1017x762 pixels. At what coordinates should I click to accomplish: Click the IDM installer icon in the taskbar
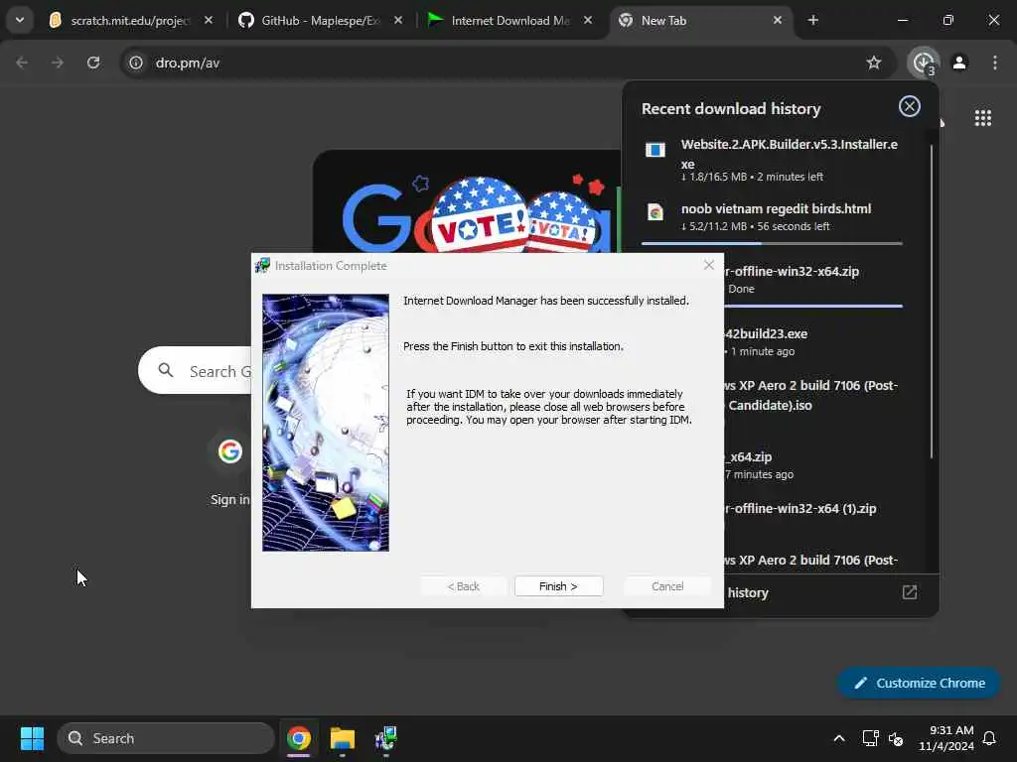[x=386, y=738]
